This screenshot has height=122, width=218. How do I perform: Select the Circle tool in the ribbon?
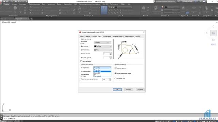click(15, 8)
